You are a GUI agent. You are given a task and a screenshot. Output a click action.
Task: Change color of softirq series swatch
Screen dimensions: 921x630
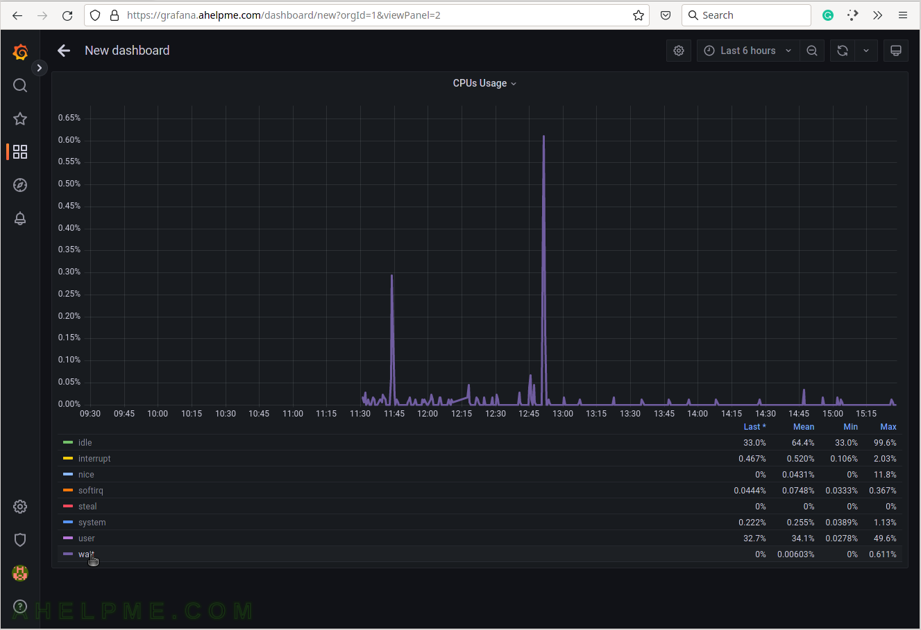(x=68, y=490)
